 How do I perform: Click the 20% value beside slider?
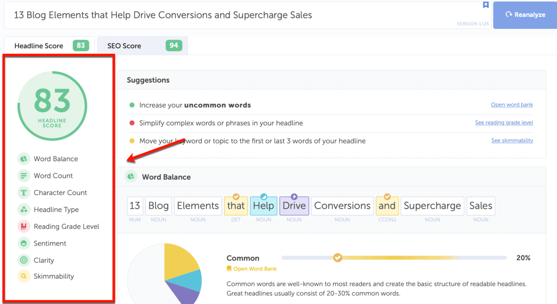pyautogui.click(x=523, y=258)
